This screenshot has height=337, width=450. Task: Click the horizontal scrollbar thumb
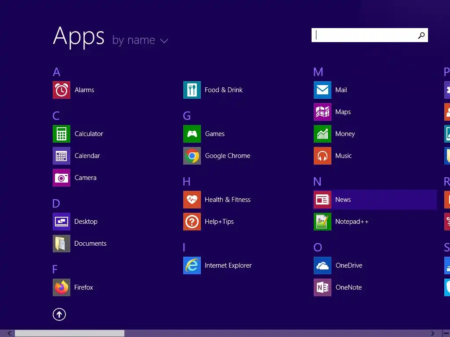69,333
